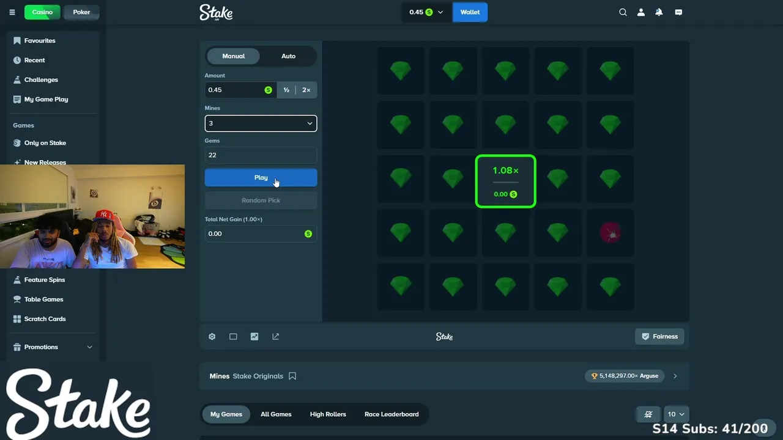Click the pop-out game icon
This screenshot has width=783, height=440.
click(276, 337)
